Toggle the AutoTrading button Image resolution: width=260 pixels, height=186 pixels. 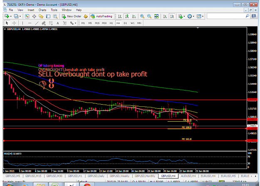pyautogui.click(x=102, y=16)
